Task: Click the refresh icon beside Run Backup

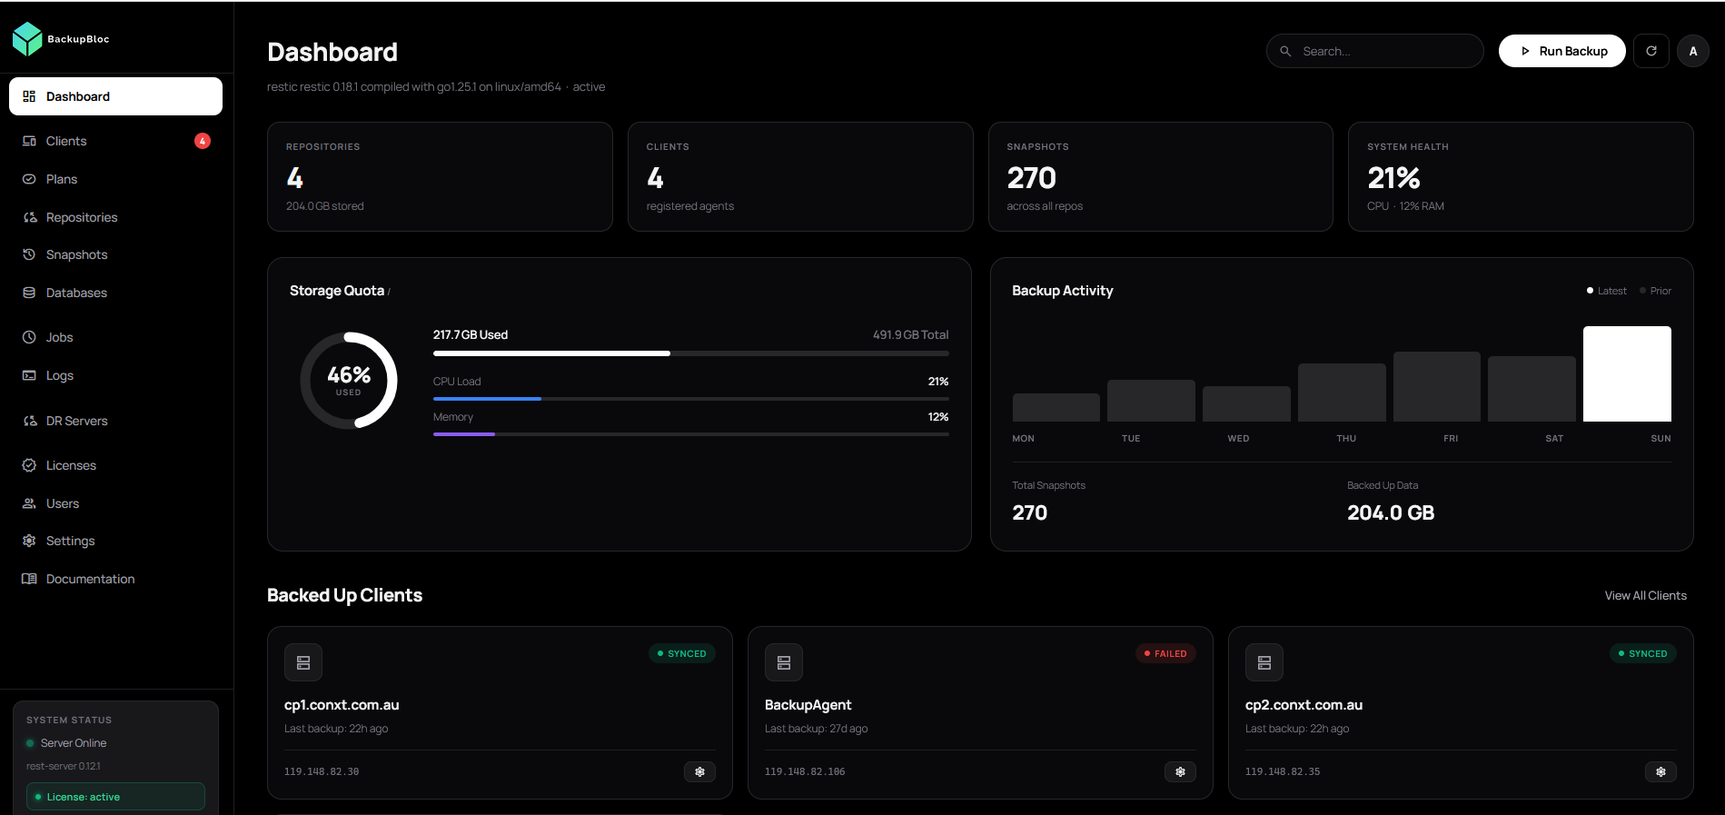Action: click(x=1651, y=51)
